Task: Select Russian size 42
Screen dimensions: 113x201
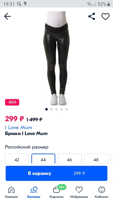Action: click(17, 159)
